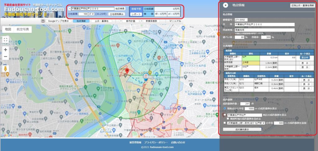This screenshot has height=151, width=318.
Task: Expand 駅乗降者数 arrow button
Action: coord(141,21)
